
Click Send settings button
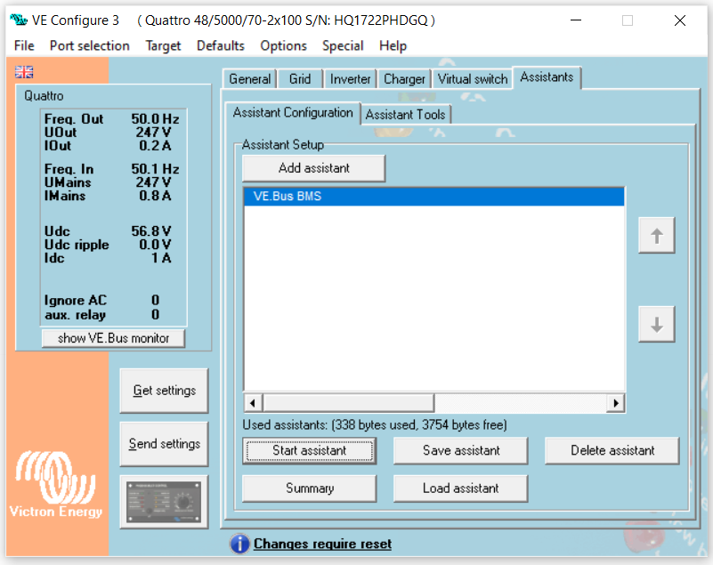click(x=164, y=444)
